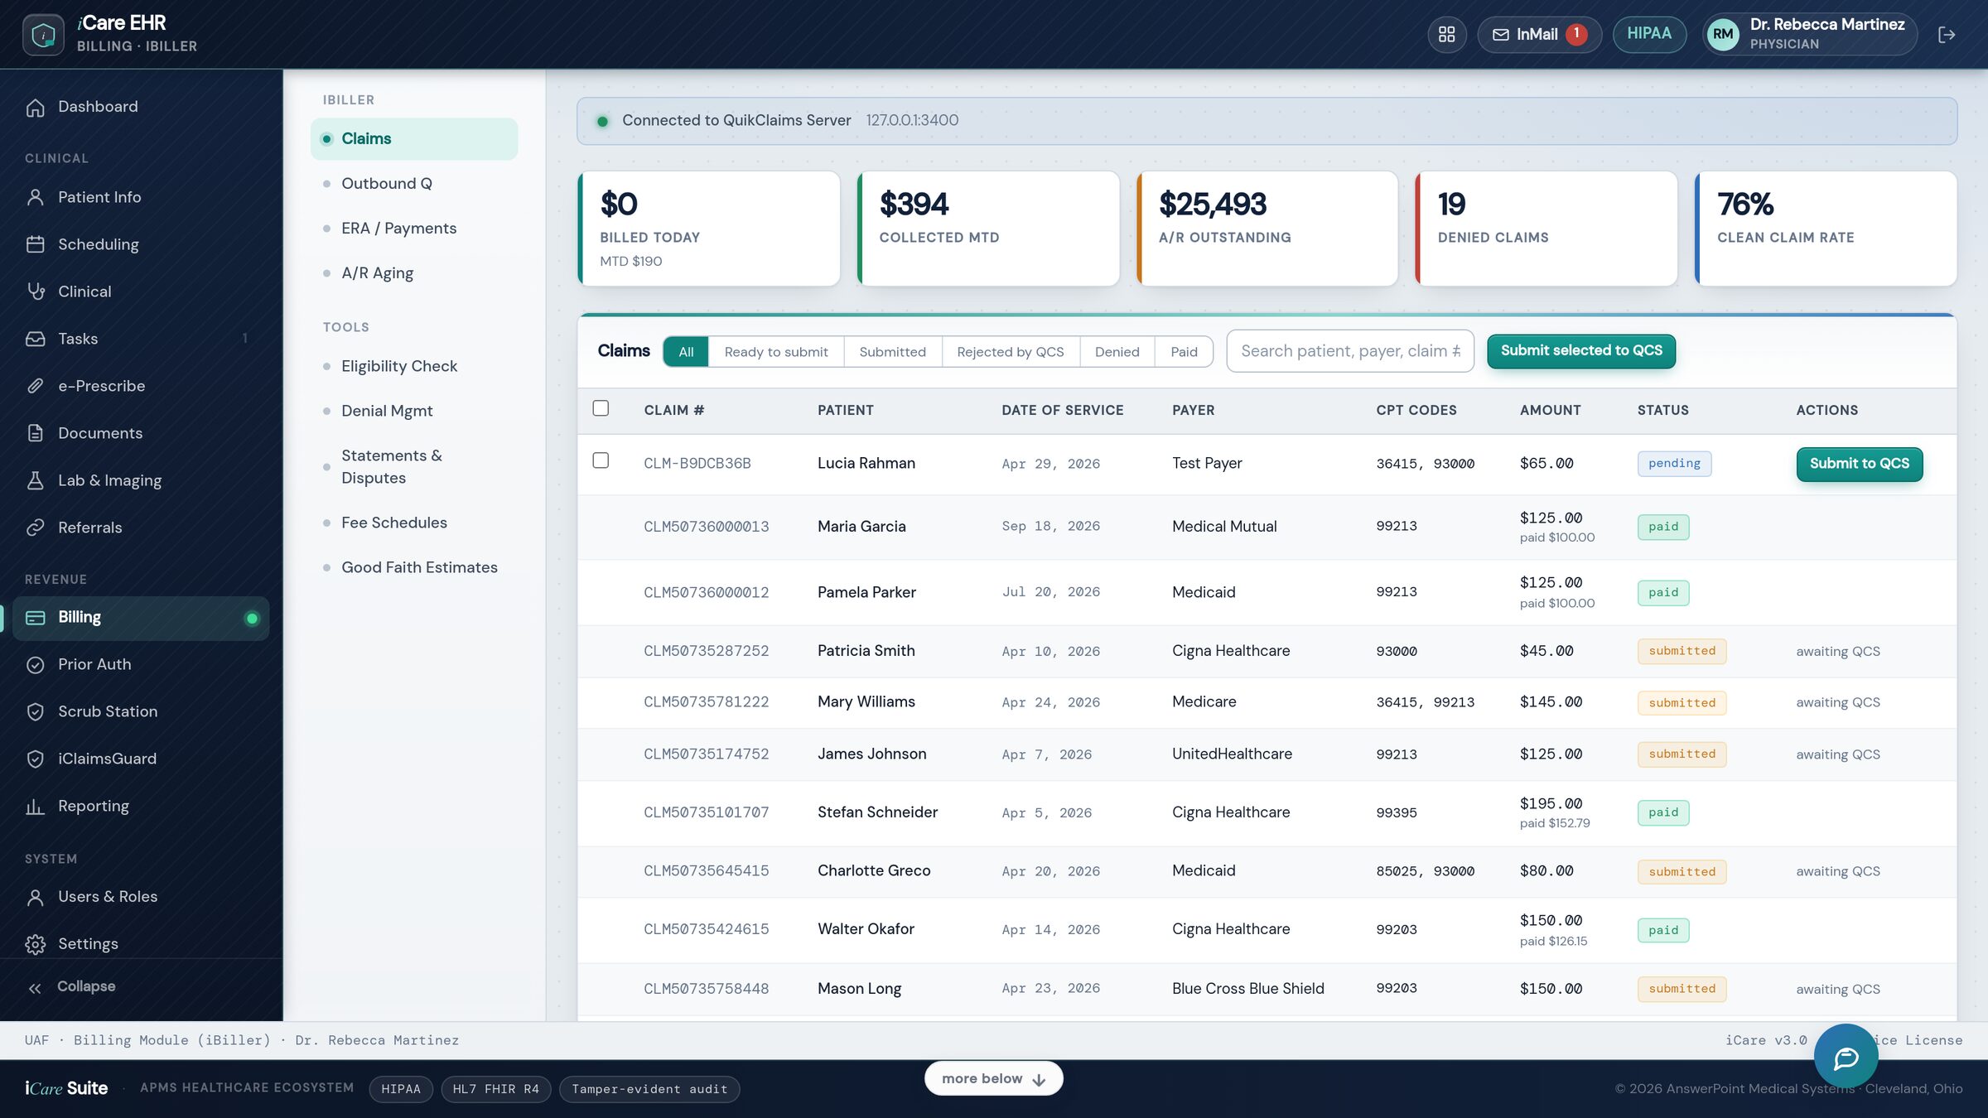Show Paid claims tab

[x=1184, y=352]
